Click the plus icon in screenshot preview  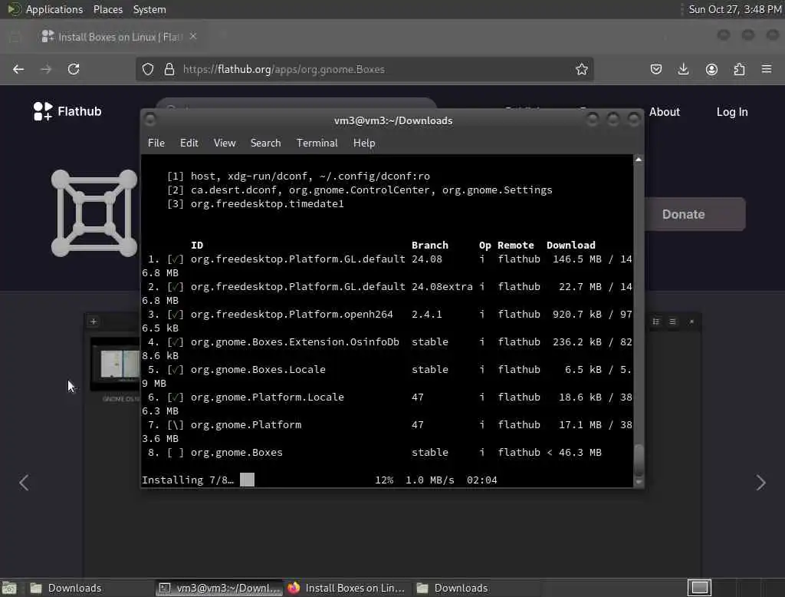(x=93, y=322)
